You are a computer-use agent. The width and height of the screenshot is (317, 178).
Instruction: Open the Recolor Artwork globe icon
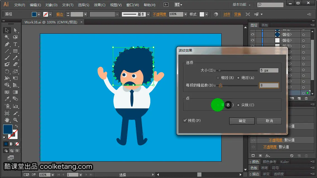coord(216,14)
